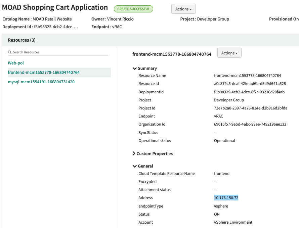Open the deployment Actions dropdown at top

183,9
